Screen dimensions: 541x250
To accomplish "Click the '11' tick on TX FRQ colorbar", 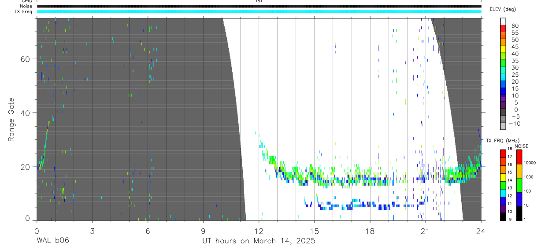I will [x=510, y=204].
